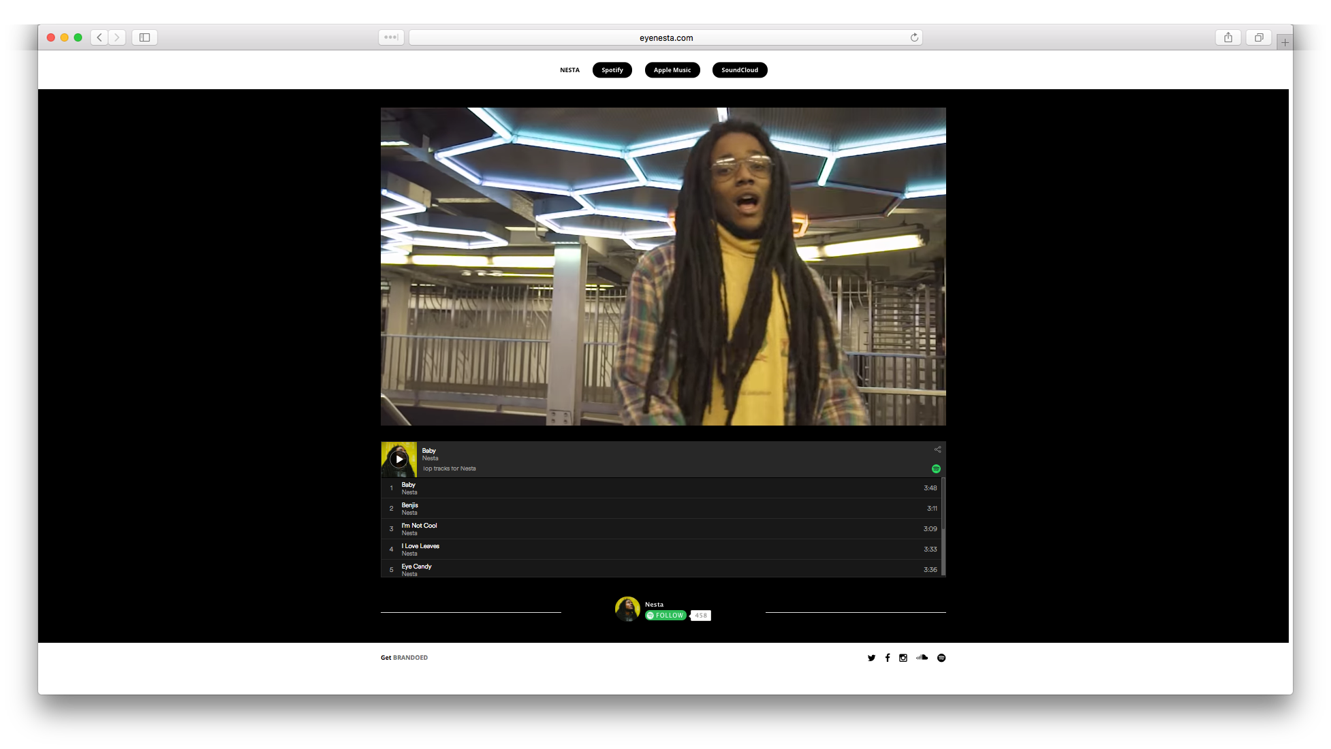Open Apple Music from the top navigation

coord(672,69)
